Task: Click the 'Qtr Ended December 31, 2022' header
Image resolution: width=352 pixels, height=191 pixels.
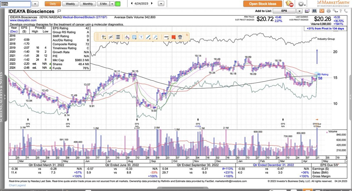Action: coord(273,165)
